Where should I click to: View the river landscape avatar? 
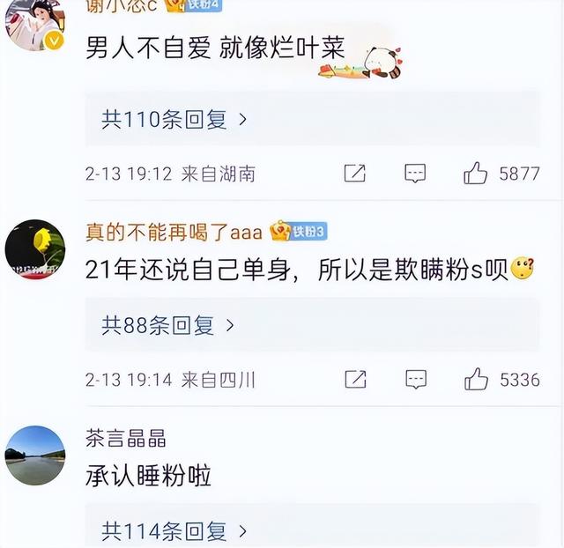coord(35,455)
